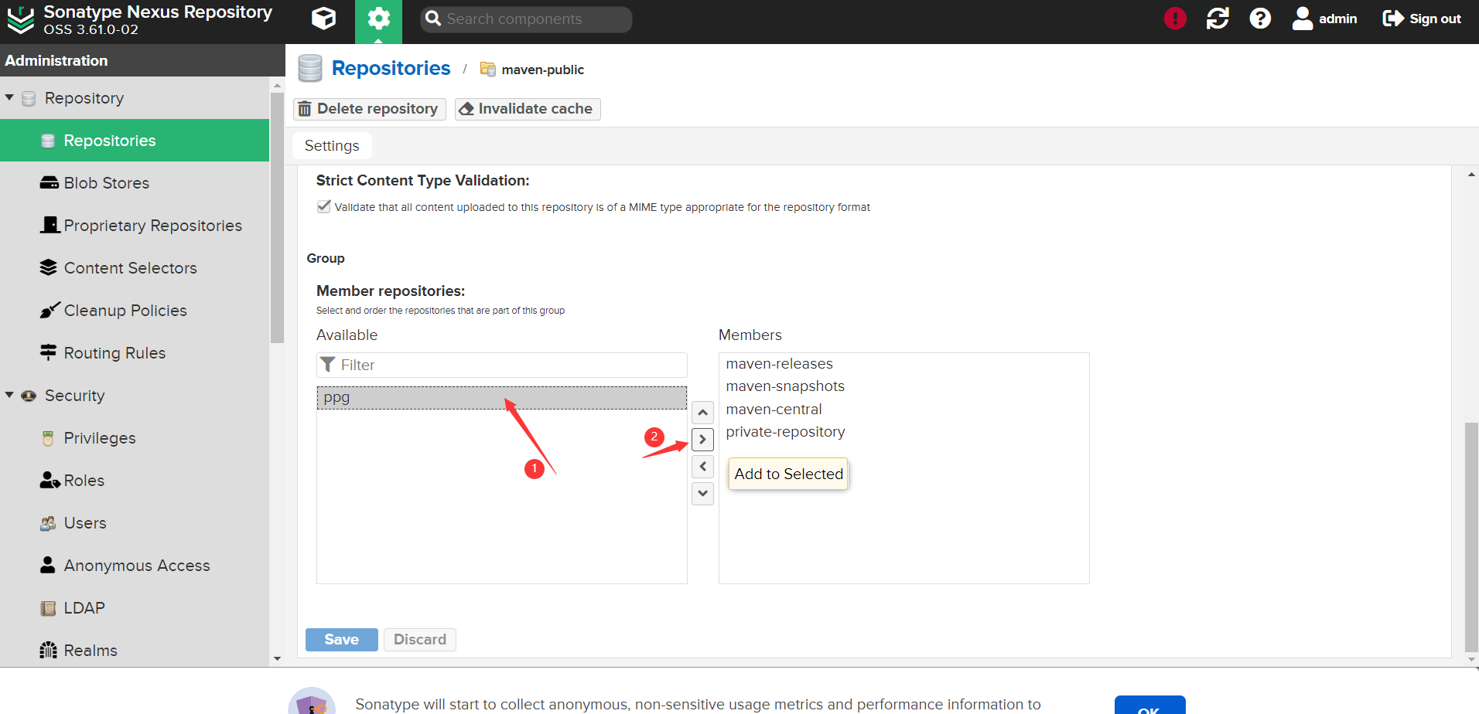Click Invalidate cache
The width and height of the screenshot is (1479, 714).
[528, 109]
